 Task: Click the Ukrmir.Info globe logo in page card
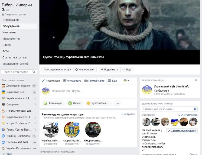point(147,90)
